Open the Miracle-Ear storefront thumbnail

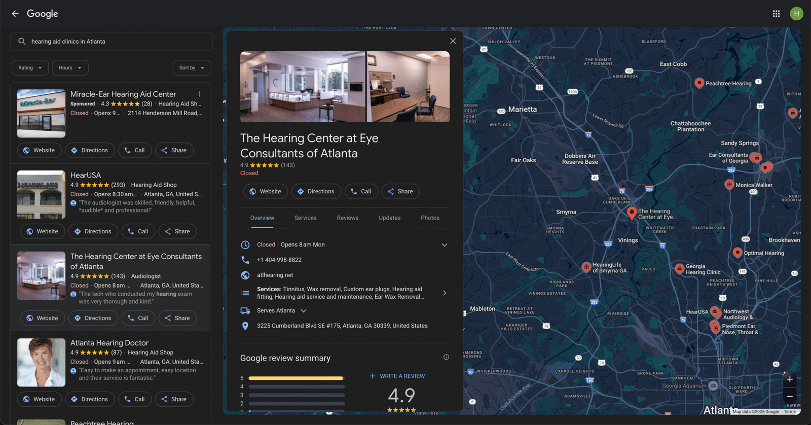41,114
